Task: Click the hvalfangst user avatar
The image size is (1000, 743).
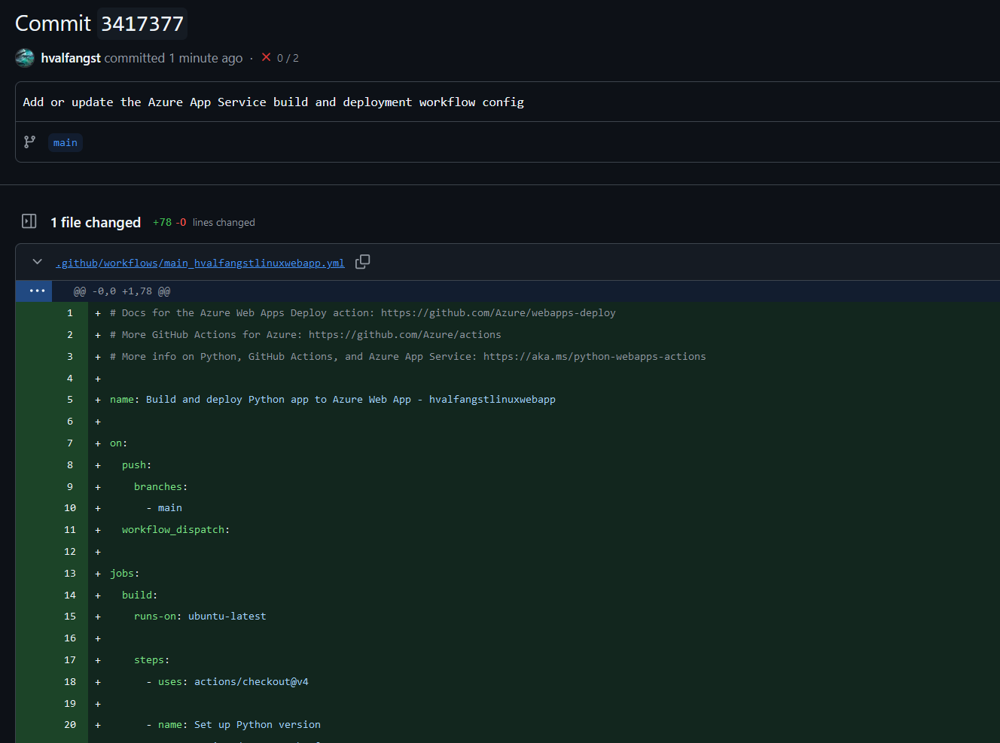Action: pos(25,58)
